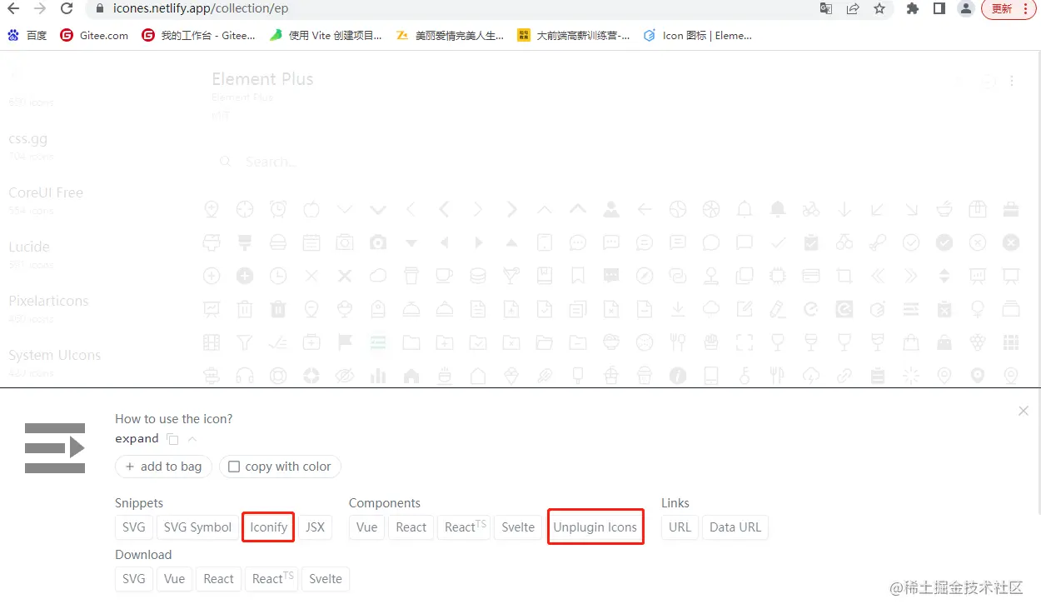The image size is (1041, 614).
Task: Select the credit card icon in grid
Action: pos(811,276)
